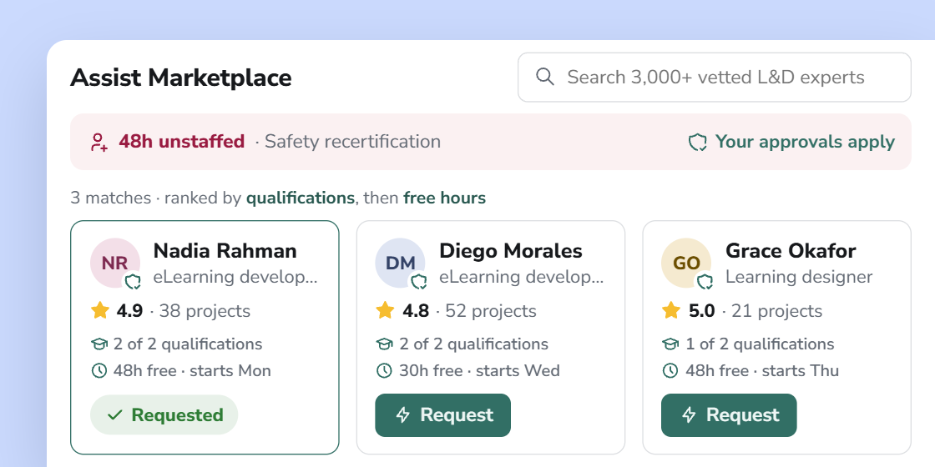Click the shield icon beside Your approvals apply
This screenshot has height=467, width=935.
[697, 142]
